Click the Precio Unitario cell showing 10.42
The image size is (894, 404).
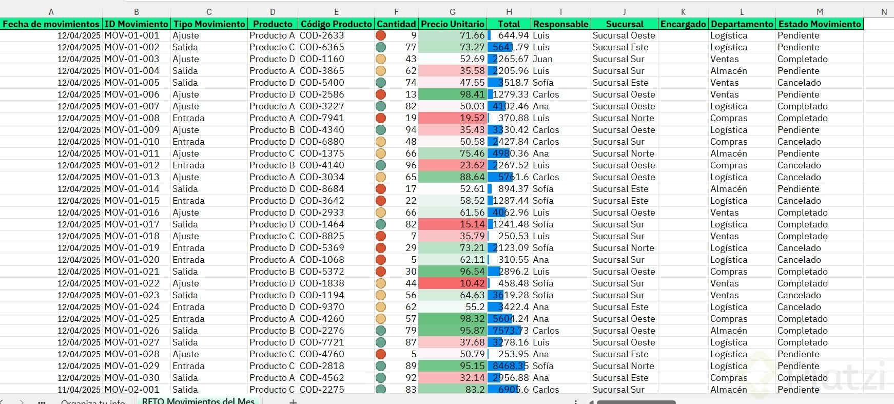(x=453, y=283)
